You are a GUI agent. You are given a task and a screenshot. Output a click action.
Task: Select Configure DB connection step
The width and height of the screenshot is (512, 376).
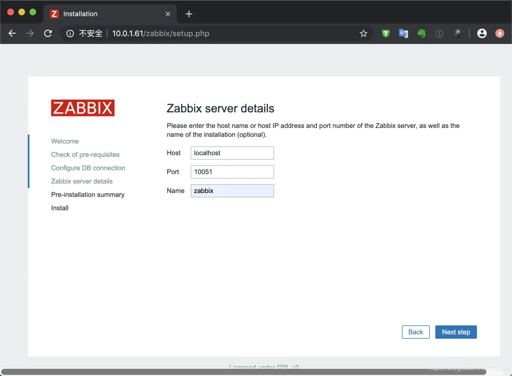click(x=88, y=168)
